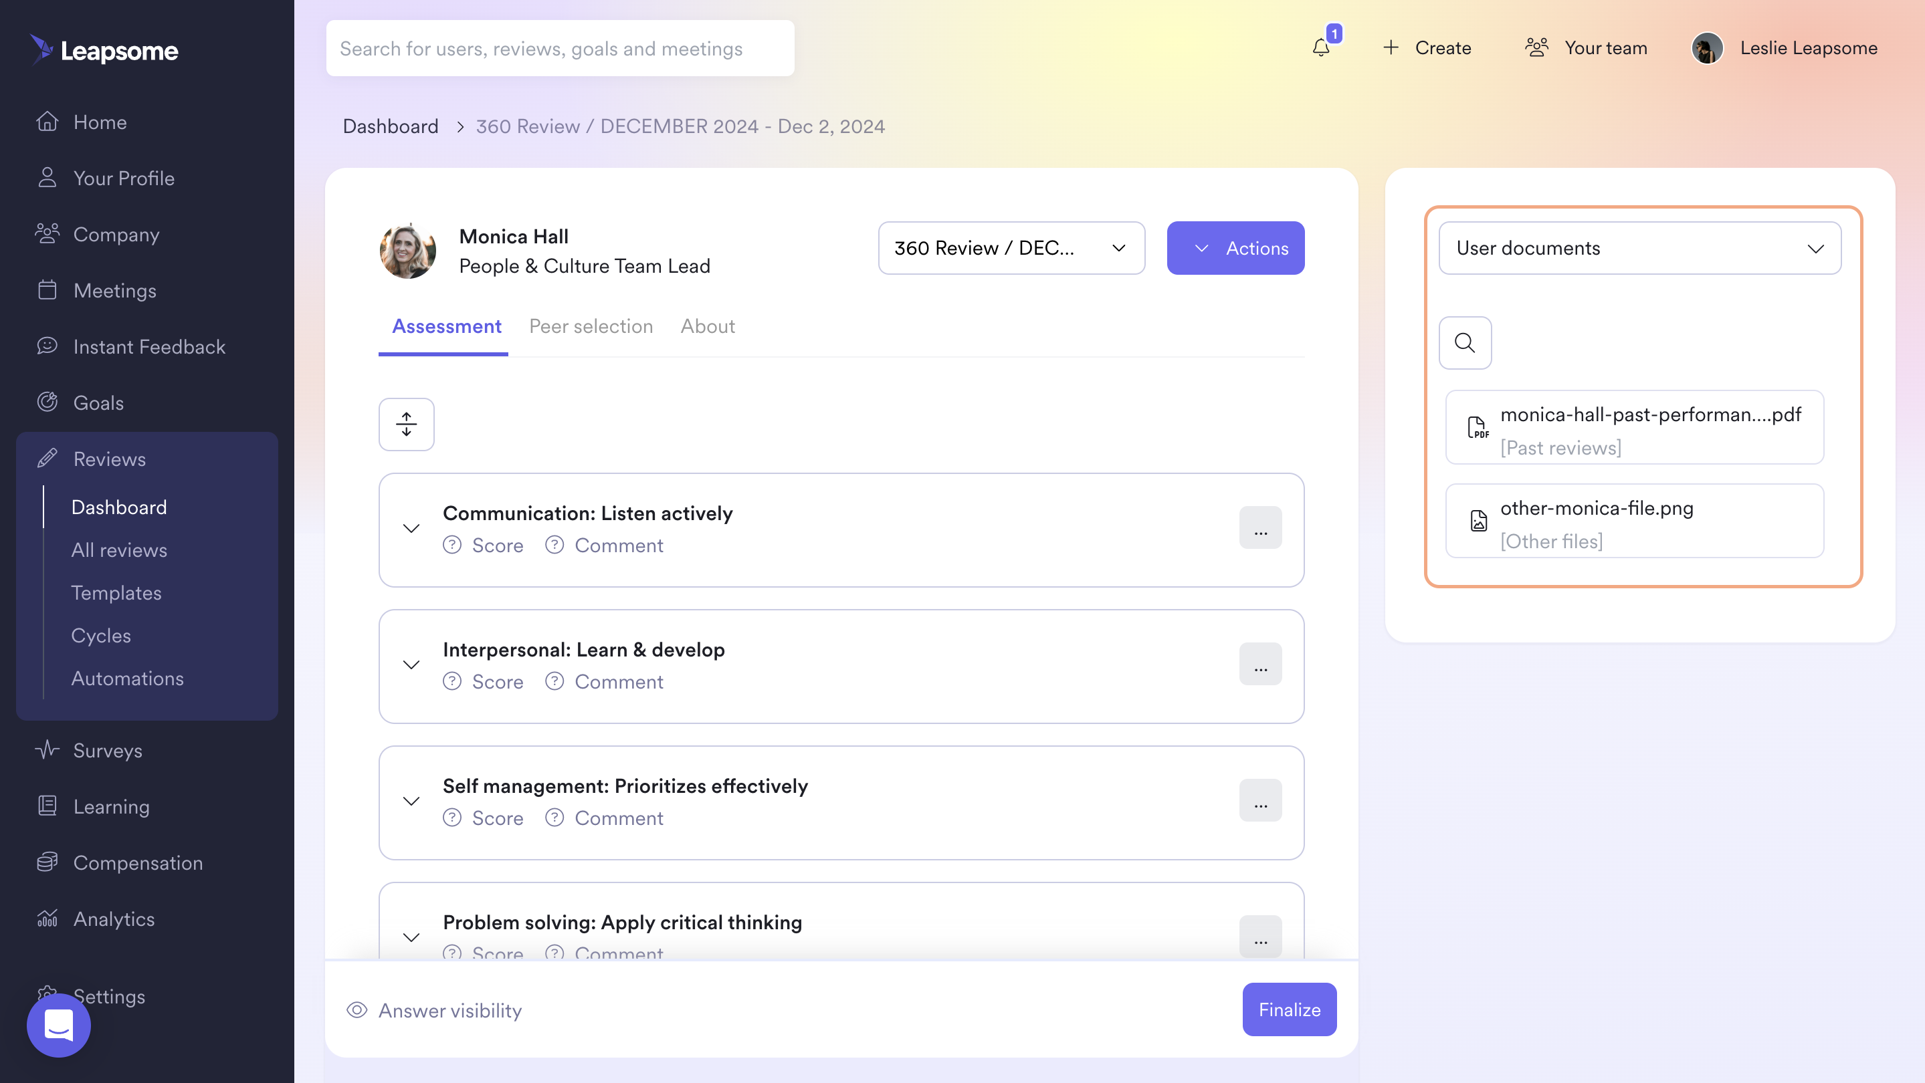Click the Company people icon
Image resolution: width=1925 pixels, height=1083 pixels.
47,234
